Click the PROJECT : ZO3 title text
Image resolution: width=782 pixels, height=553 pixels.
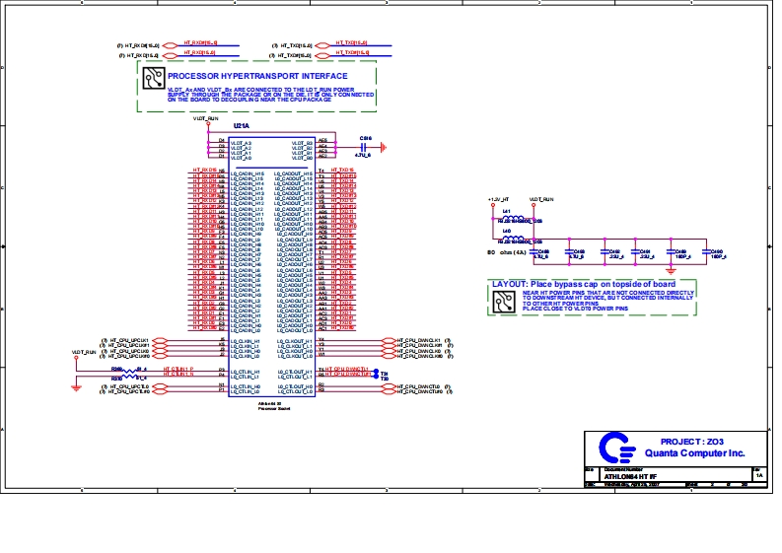(690, 440)
